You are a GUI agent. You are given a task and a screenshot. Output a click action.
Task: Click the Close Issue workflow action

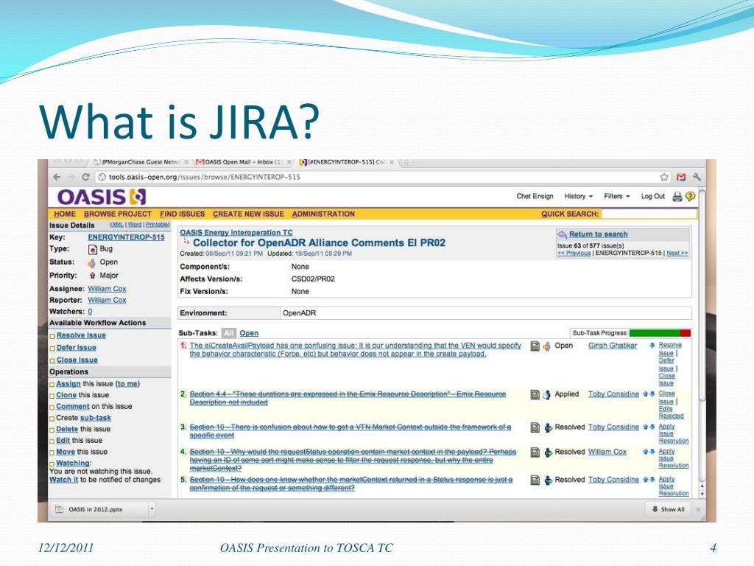[x=77, y=360]
